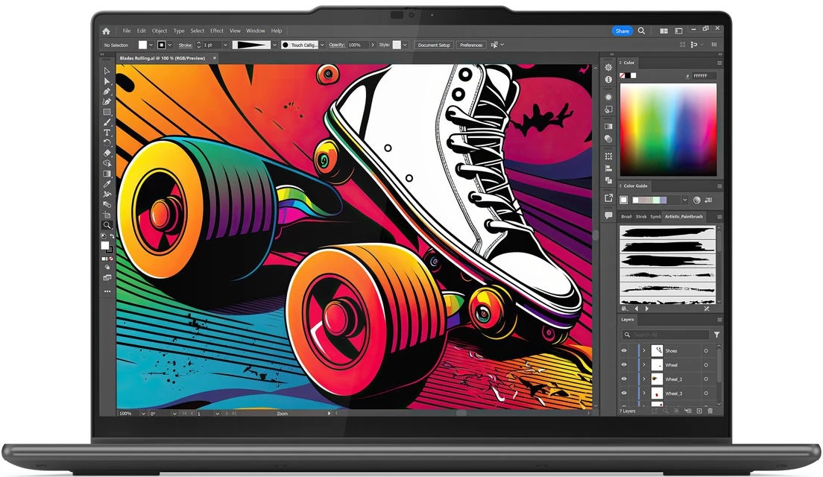Click the Document Setup button

point(434,45)
